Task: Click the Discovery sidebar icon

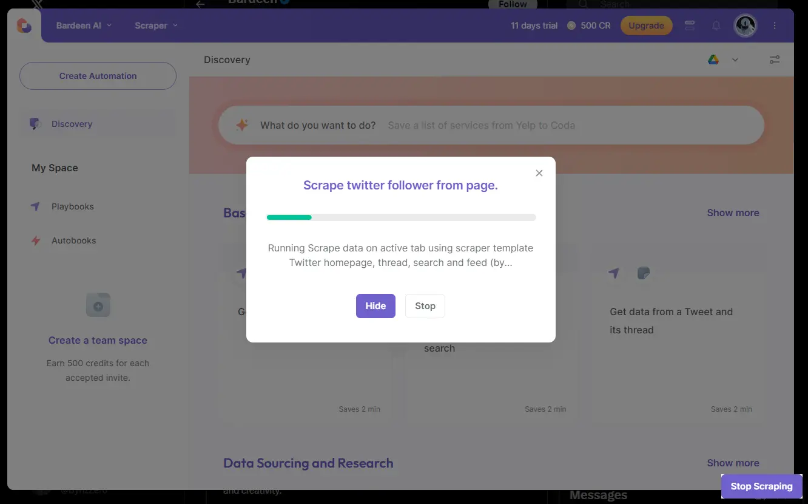Action: tap(35, 124)
